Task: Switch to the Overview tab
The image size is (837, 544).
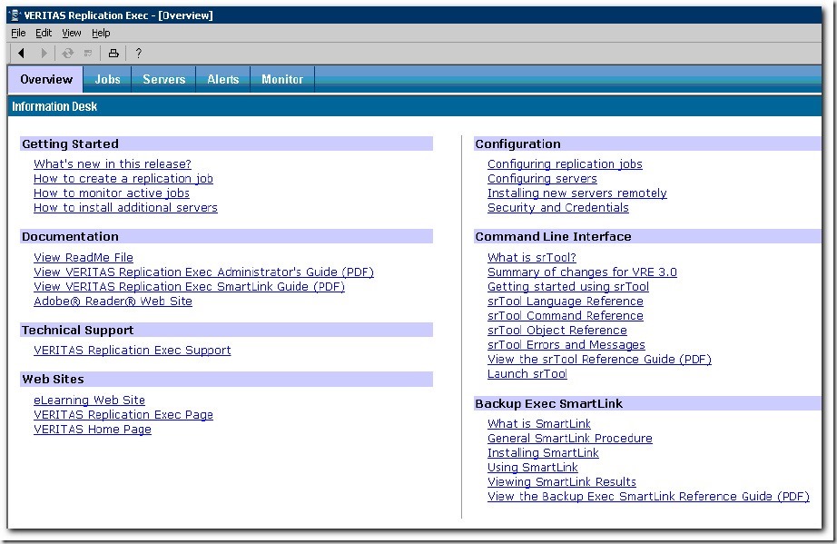Action: [x=46, y=80]
